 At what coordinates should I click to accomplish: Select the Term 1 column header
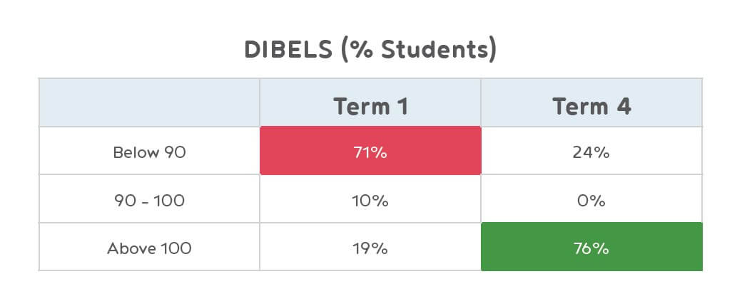tap(370, 106)
